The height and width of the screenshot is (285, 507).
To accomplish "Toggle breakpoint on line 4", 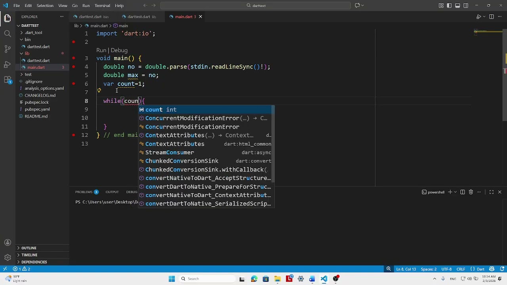I will [x=74, y=66].
